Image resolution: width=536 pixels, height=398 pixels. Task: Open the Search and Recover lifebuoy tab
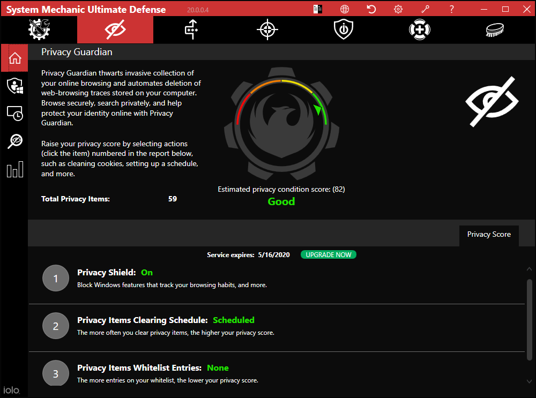click(x=420, y=29)
